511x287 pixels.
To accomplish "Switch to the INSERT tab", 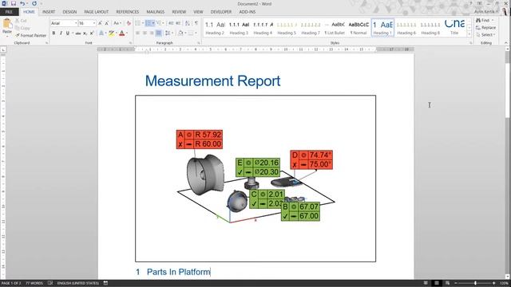I will pyautogui.click(x=49, y=12).
